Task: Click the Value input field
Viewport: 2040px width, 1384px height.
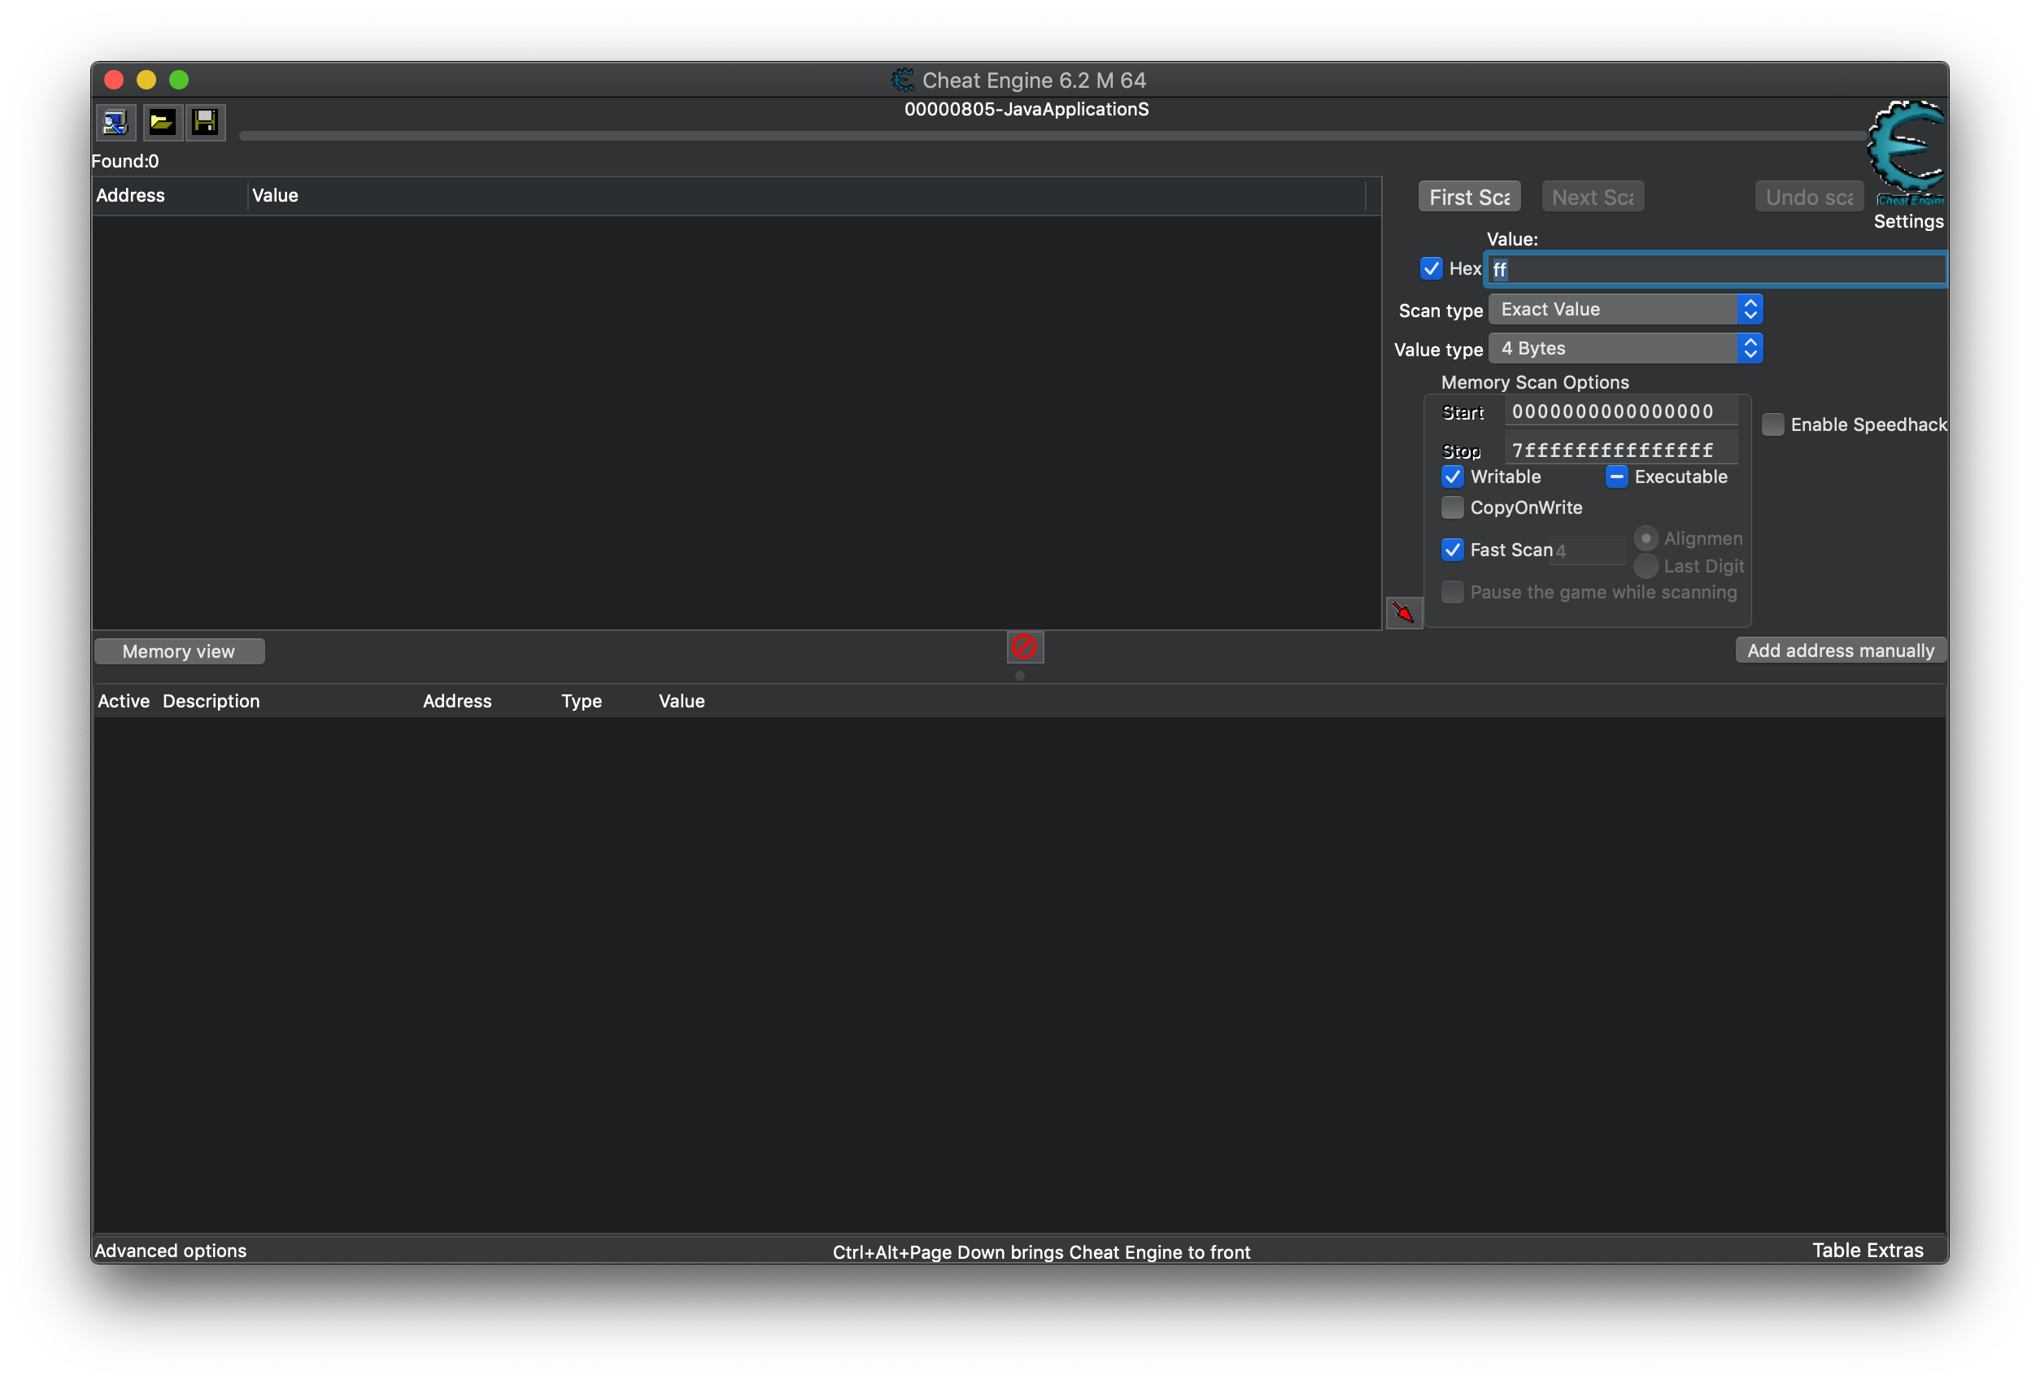Action: (1715, 269)
